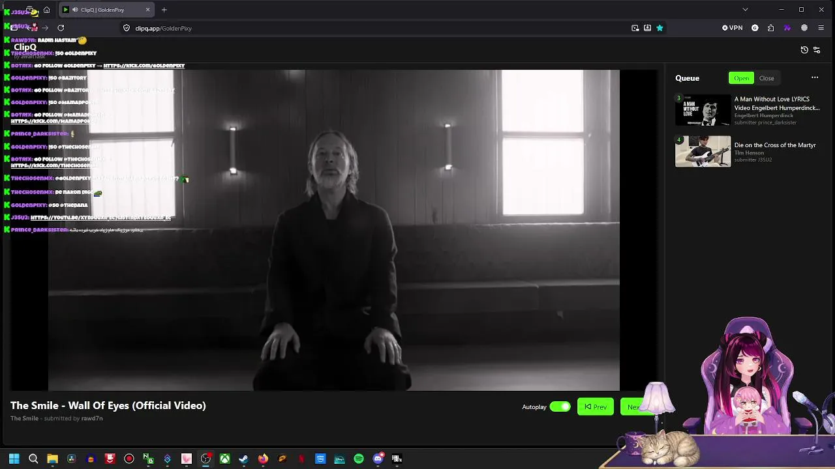Open the account G icon in toolbar

click(755, 28)
